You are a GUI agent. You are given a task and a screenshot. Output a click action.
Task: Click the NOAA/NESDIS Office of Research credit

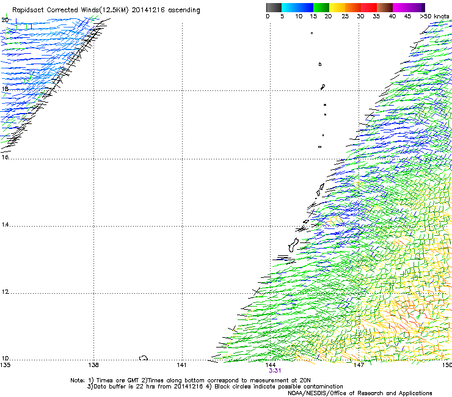360,393
